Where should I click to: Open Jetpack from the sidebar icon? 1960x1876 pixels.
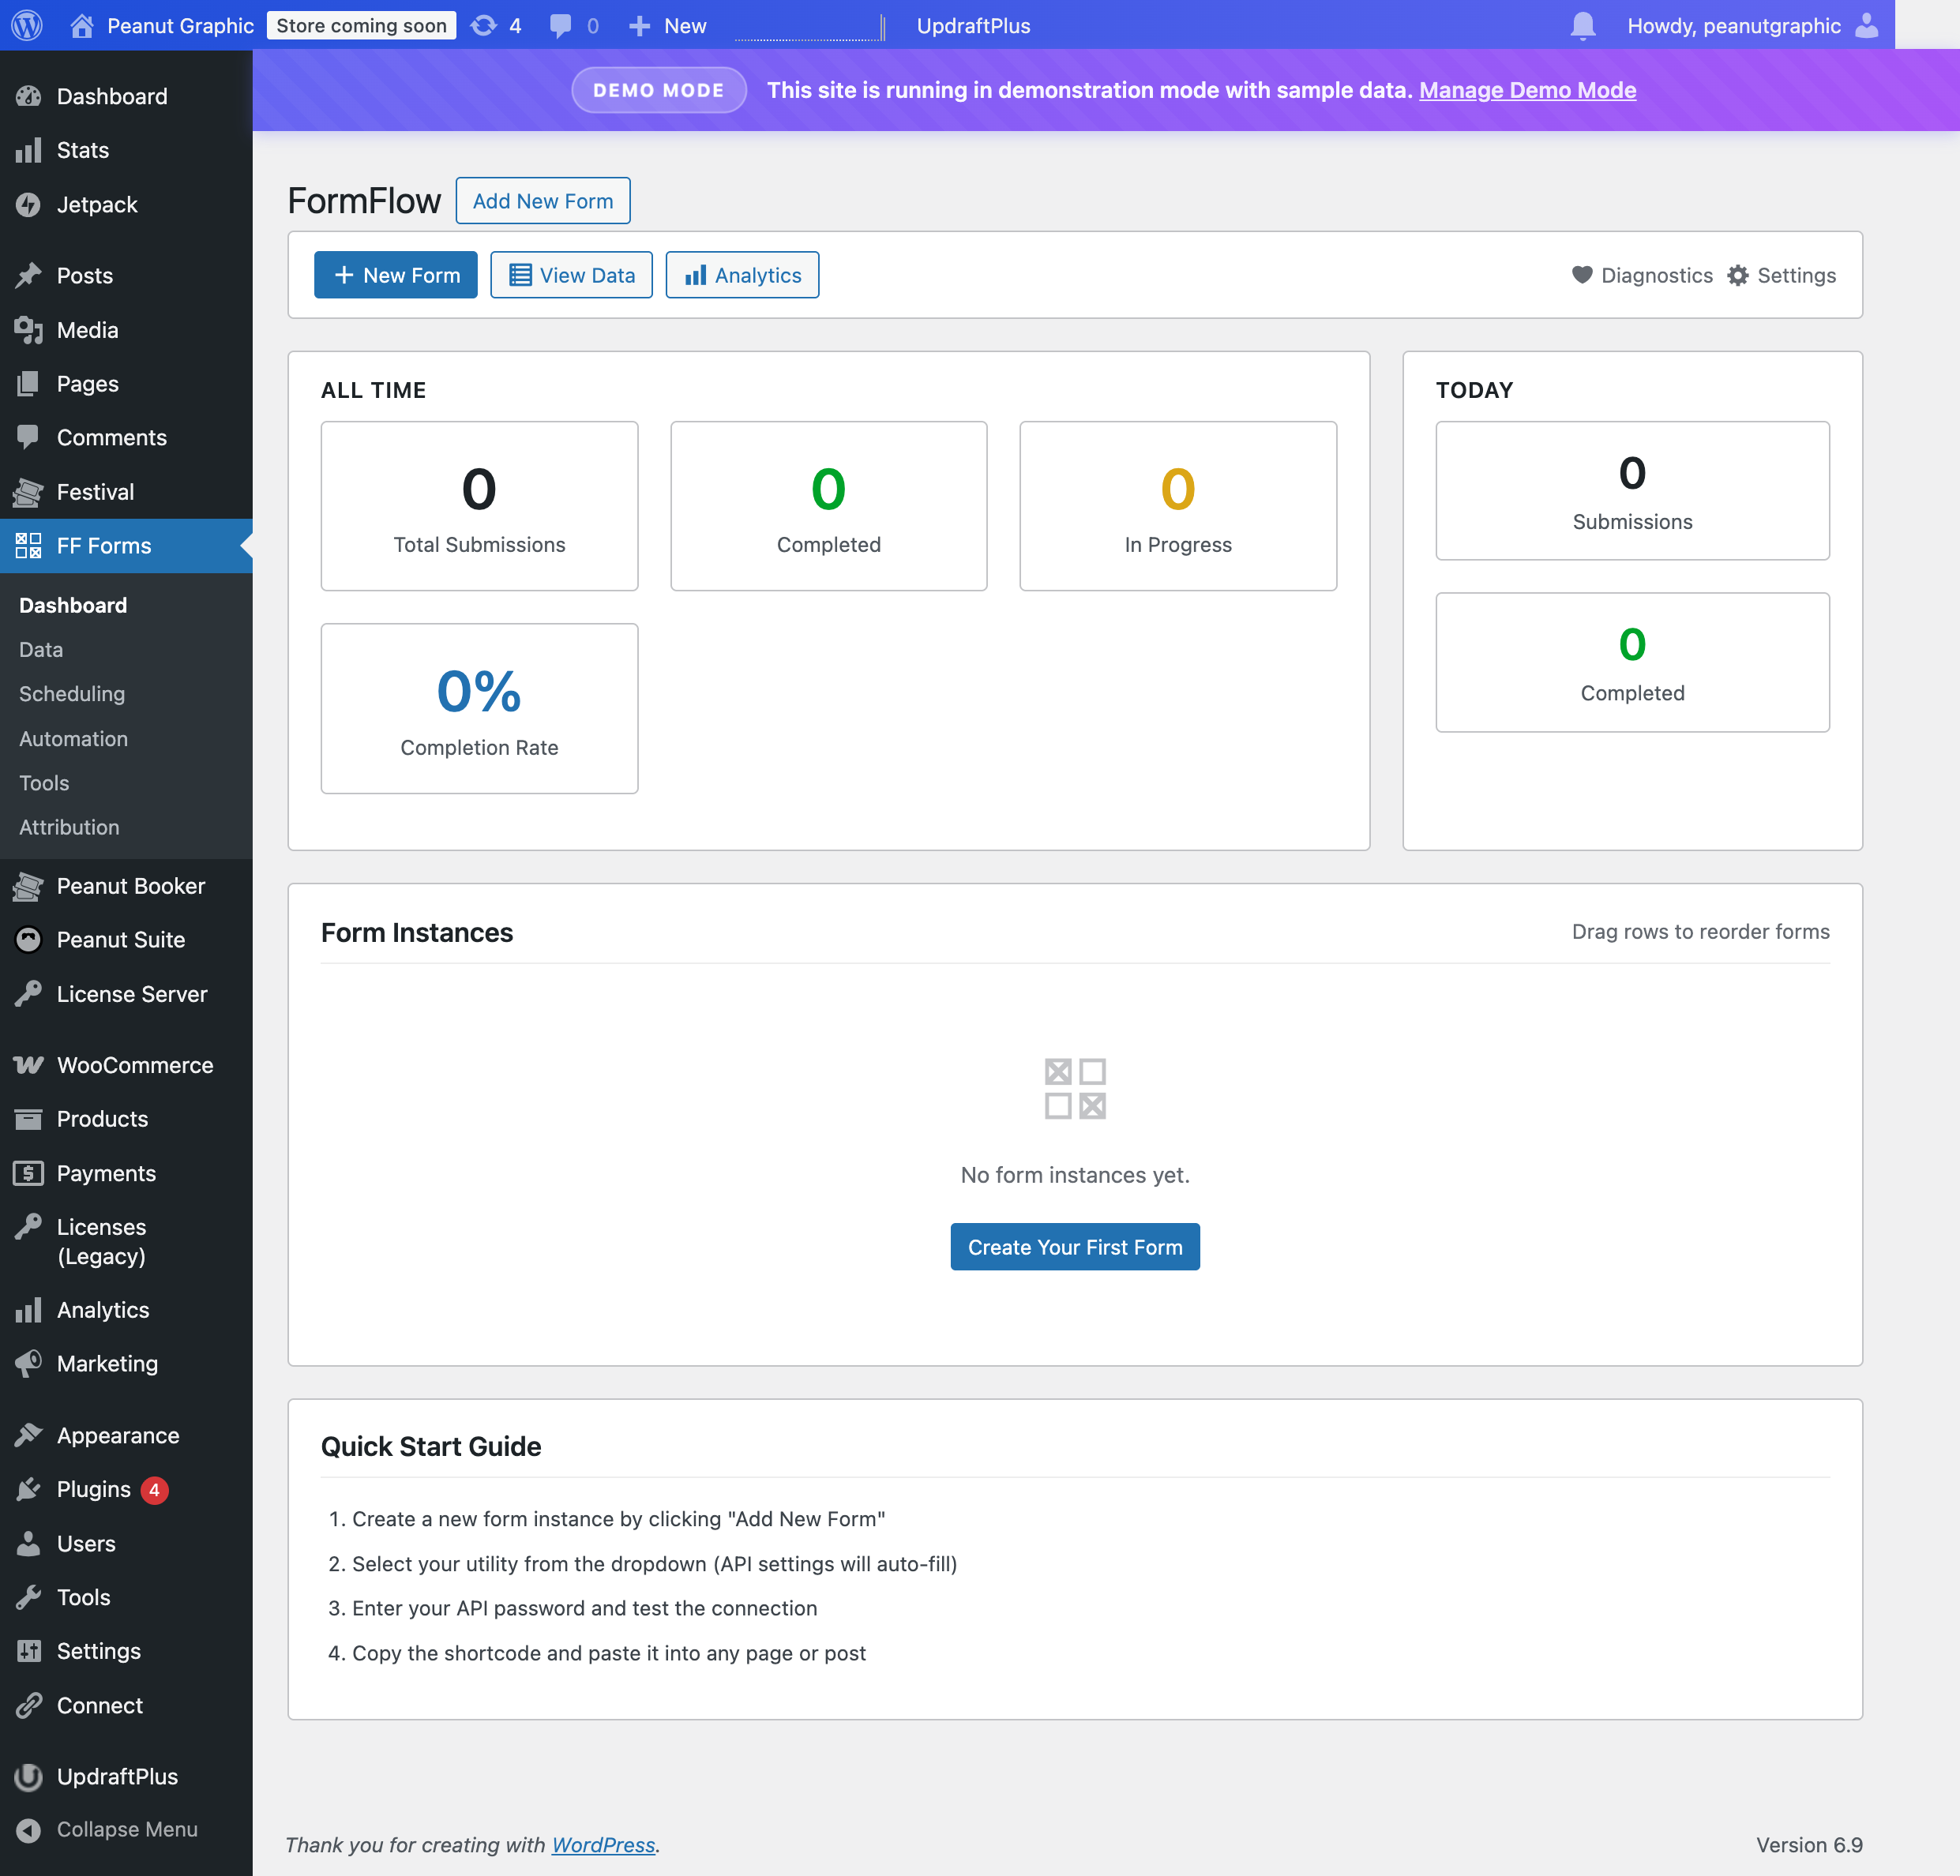coord(29,204)
